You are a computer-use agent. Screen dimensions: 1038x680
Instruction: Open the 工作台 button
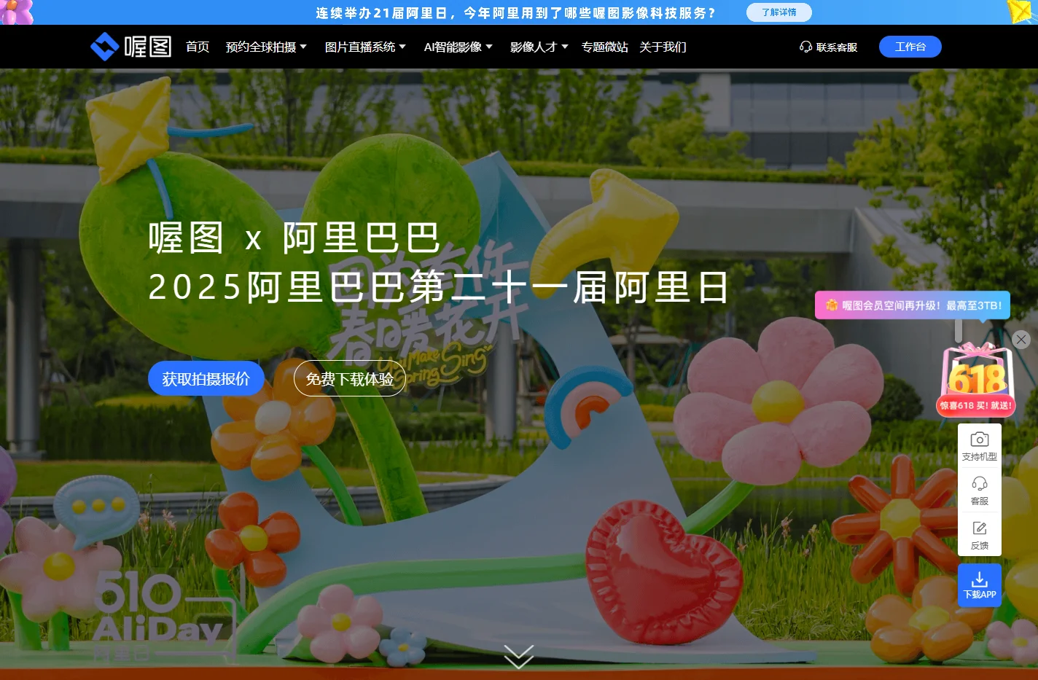(x=910, y=47)
